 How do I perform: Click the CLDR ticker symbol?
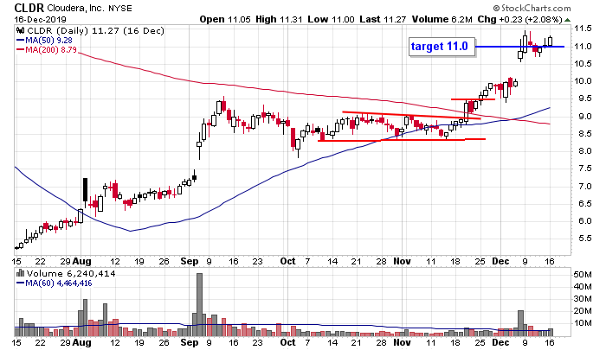[x=29, y=8]
